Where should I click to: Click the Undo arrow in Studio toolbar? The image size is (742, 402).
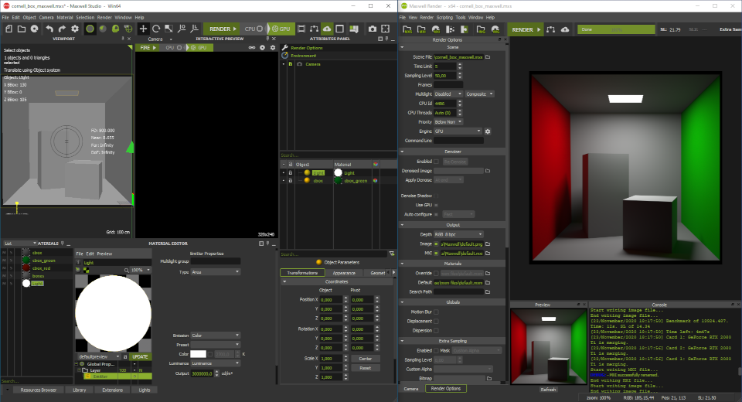49,29
